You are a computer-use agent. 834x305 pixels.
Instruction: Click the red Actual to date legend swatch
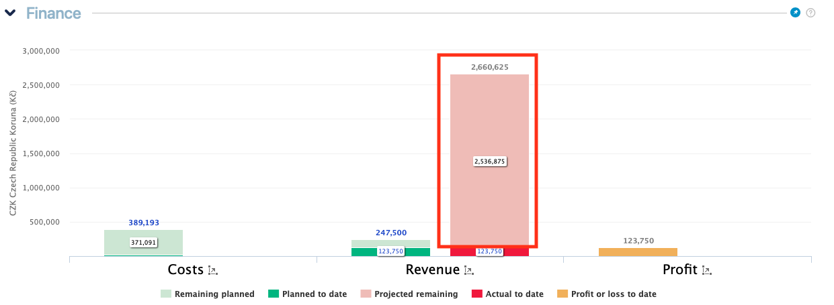(x=477, y=294)
